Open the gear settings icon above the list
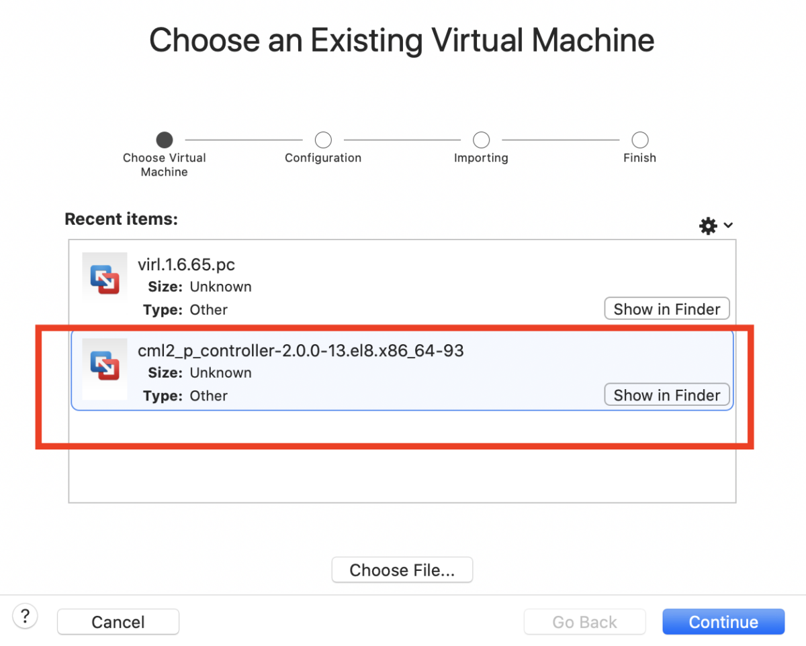The image size is (806, 646). pos(707,225)
